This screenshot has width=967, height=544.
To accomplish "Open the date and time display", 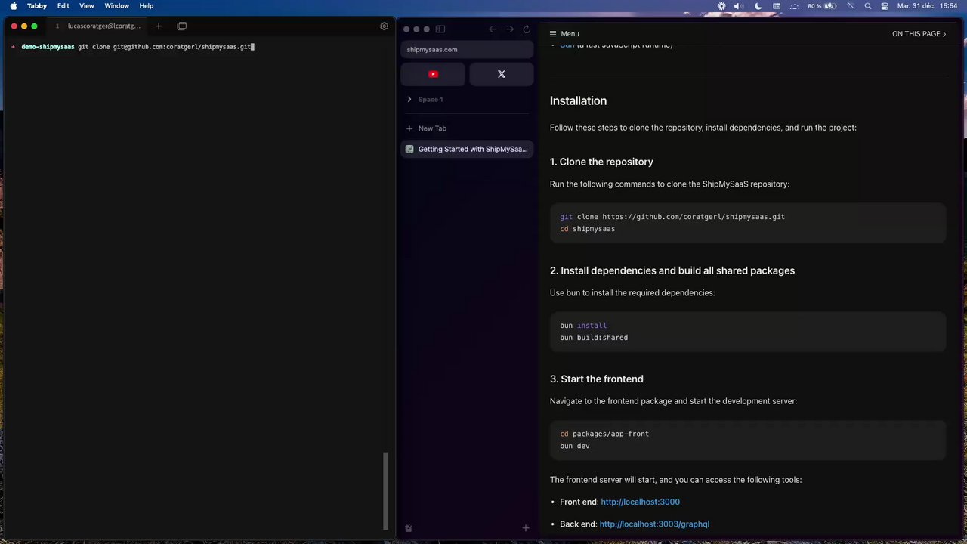I will click(x=927, y=6).
